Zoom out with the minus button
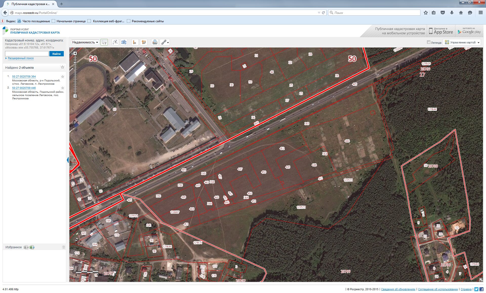This screenshot has width=486, height=293. pyautogui.click(x=75, y=96)
